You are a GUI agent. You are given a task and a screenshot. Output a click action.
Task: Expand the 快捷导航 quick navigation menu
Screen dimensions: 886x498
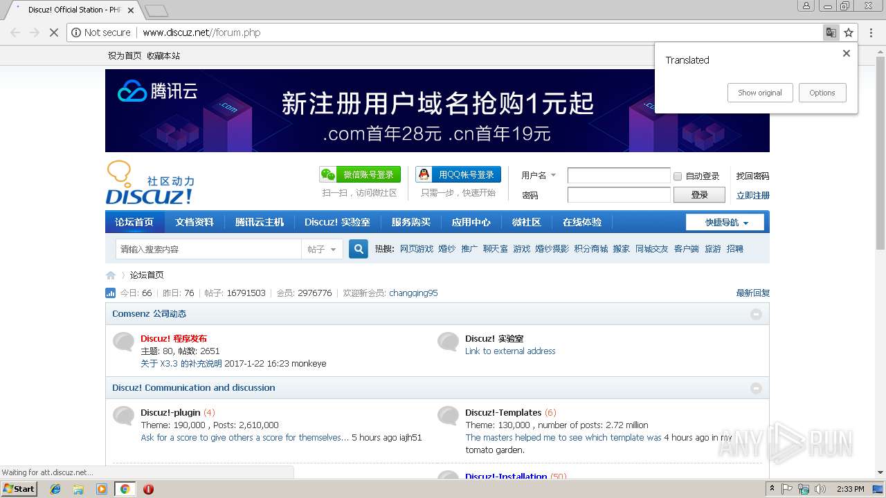click(725, 223)
